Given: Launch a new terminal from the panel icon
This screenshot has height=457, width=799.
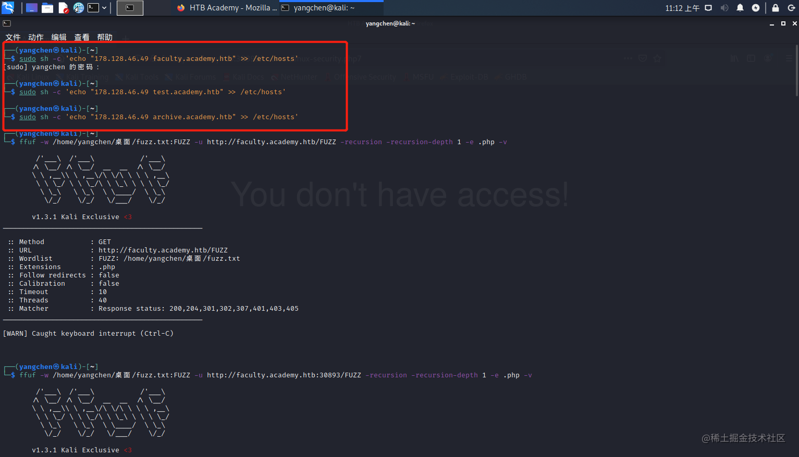Looking at the screenshot, I should [x=93, y=7].
